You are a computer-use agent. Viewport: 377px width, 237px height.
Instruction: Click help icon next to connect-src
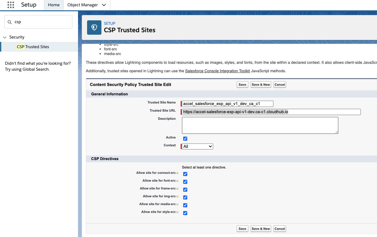[178, 173]
